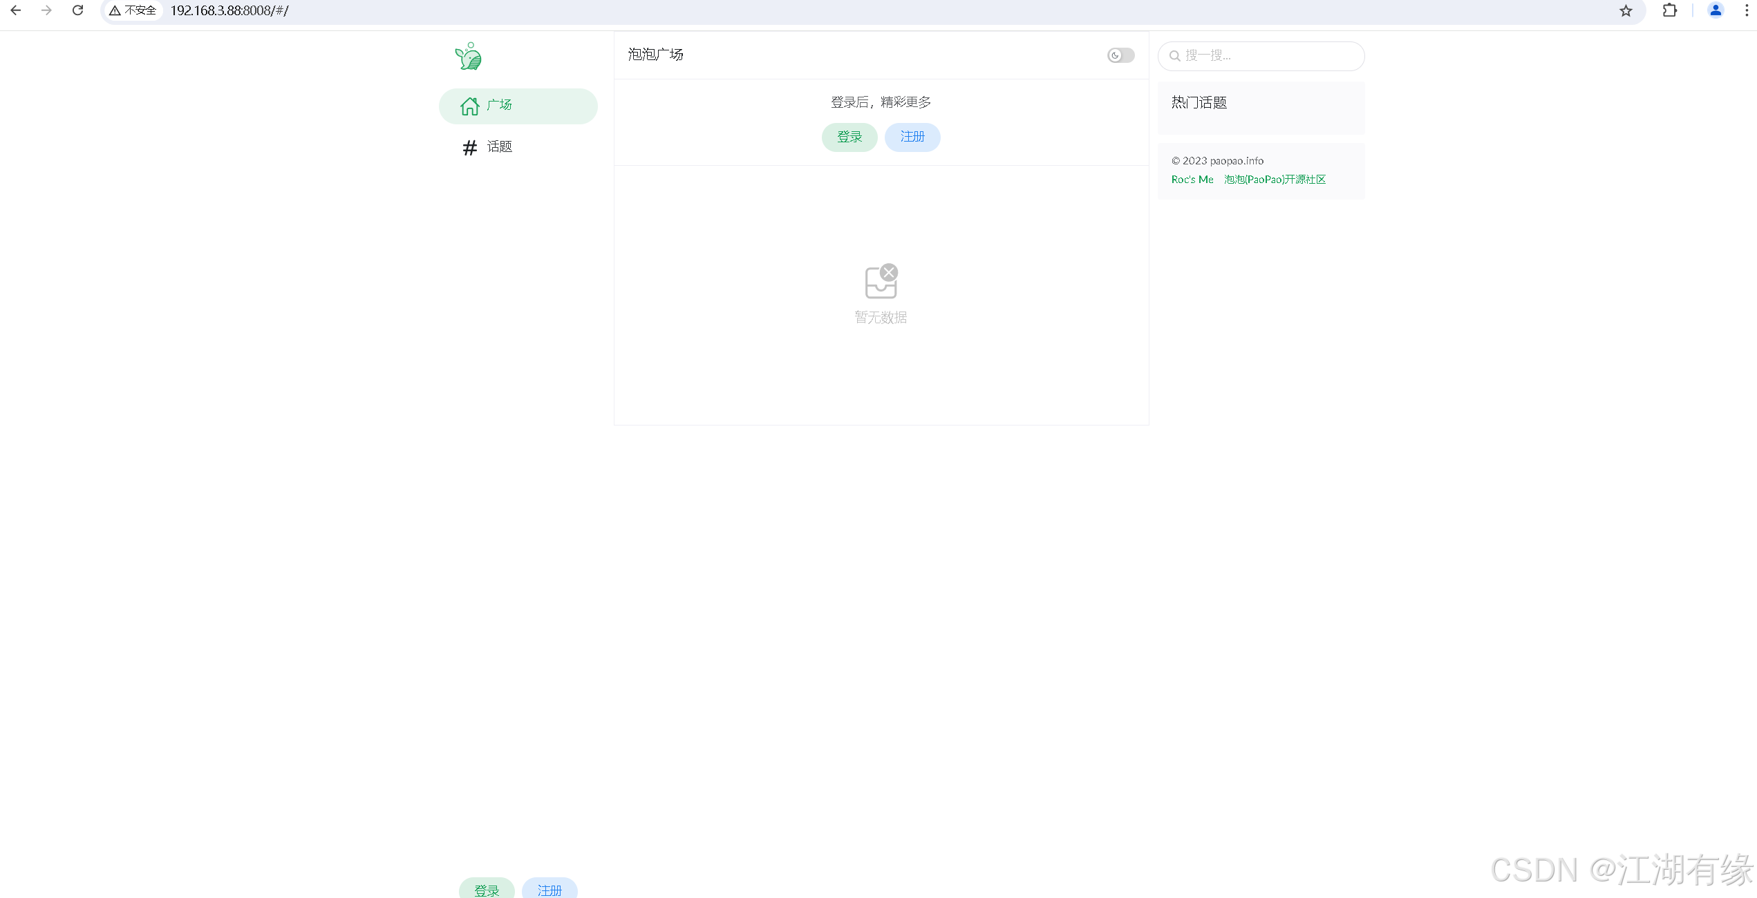Click the 登录 button in the feed
1757x898 pixels.
[849, 137]
